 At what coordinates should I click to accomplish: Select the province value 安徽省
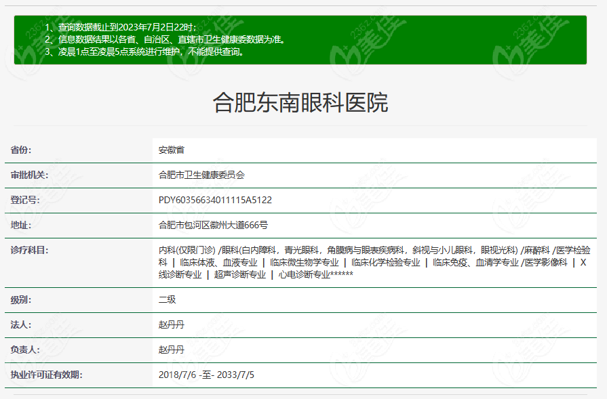pyautogui.click(x=172, y=150)
